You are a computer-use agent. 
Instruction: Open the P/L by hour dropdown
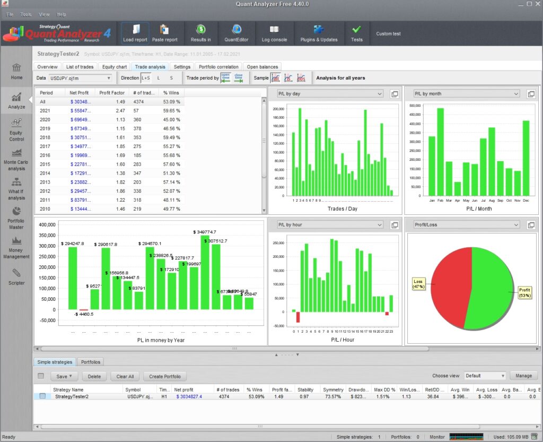330,225
